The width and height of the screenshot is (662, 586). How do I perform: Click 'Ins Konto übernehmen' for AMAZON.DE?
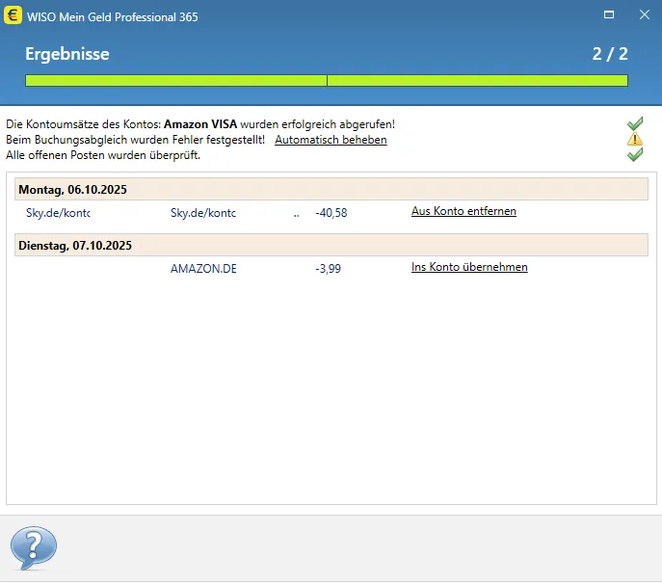[469, 267]
